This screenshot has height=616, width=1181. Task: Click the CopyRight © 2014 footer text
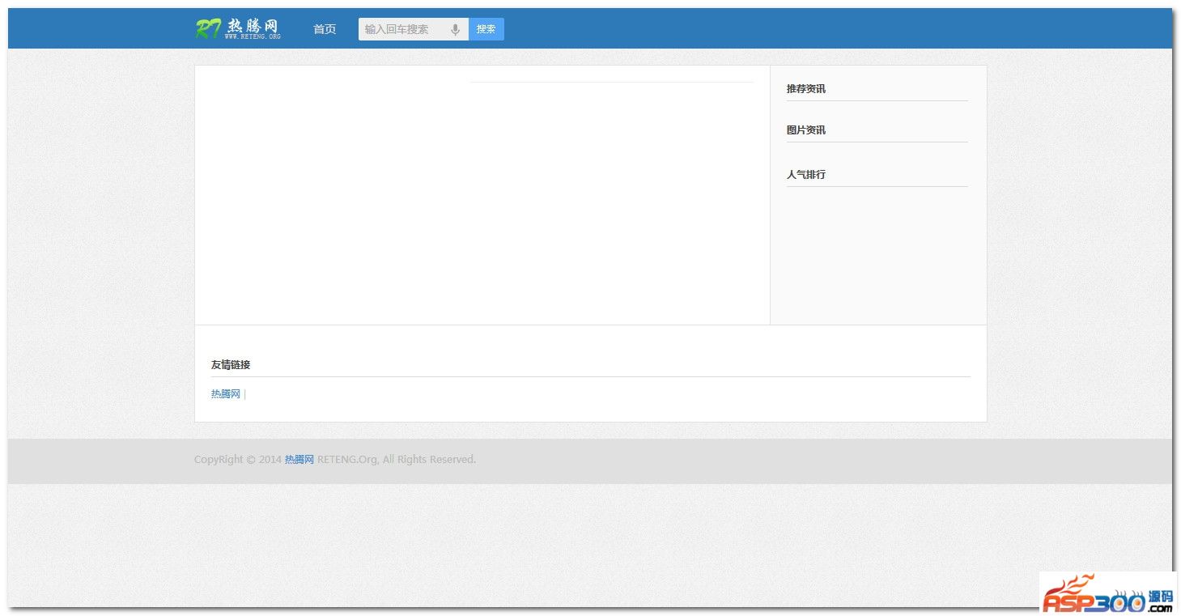coord(238,460)
